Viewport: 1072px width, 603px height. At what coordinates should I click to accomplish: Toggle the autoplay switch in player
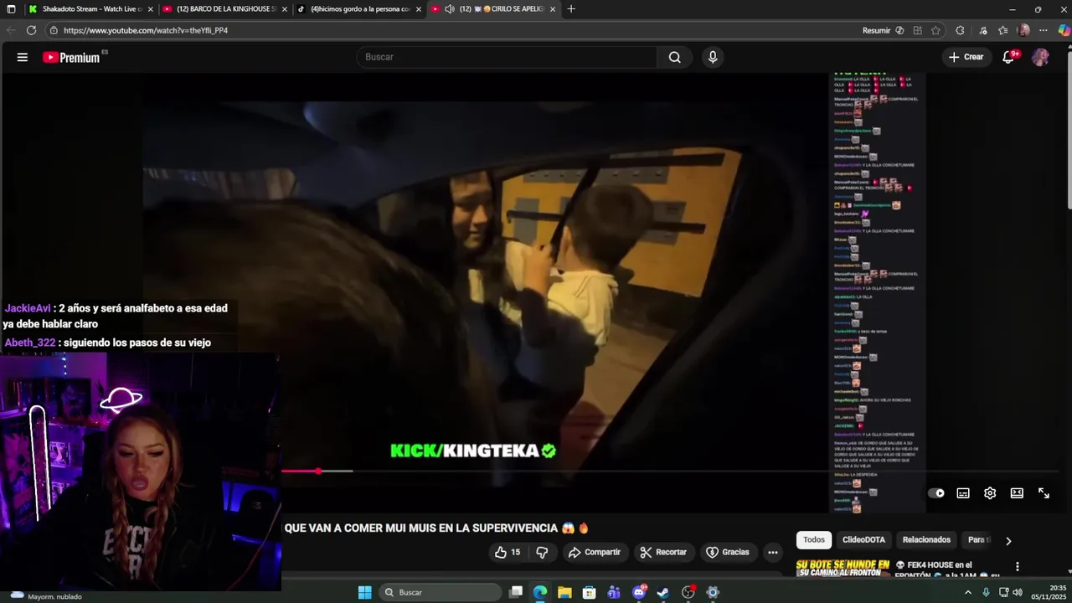pyautogui.click(x=936, y=493)
